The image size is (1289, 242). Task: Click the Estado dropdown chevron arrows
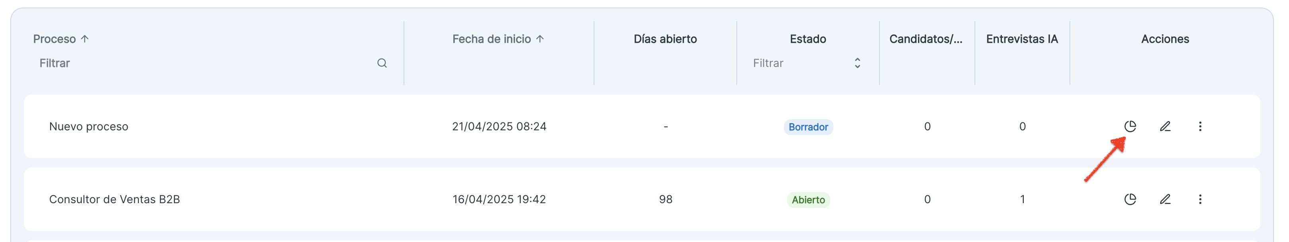pos(857,63)
